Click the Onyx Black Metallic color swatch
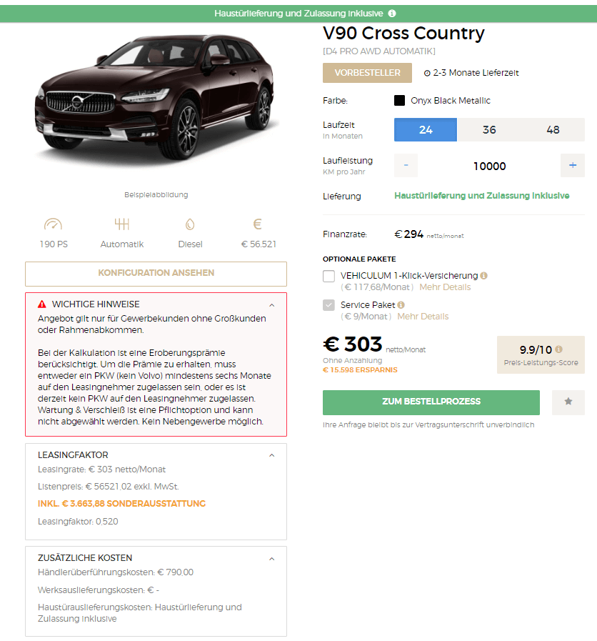The height and width of the screenshot is (641, 597). [x=399, y=101]
